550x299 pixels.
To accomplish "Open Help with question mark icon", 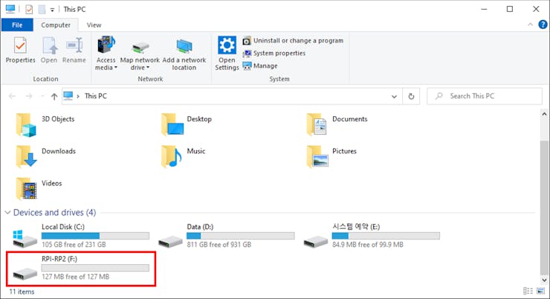I will tap(543, 25).
